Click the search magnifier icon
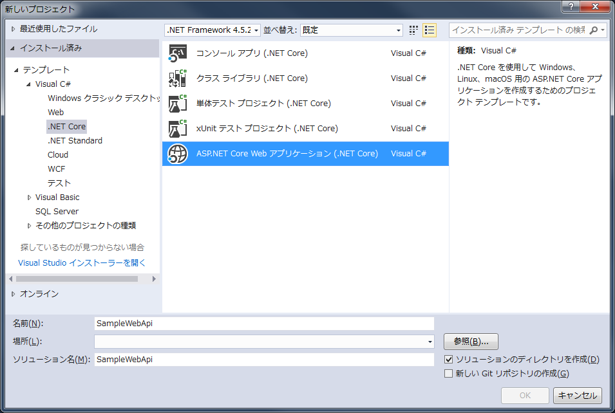 (594, 30)
